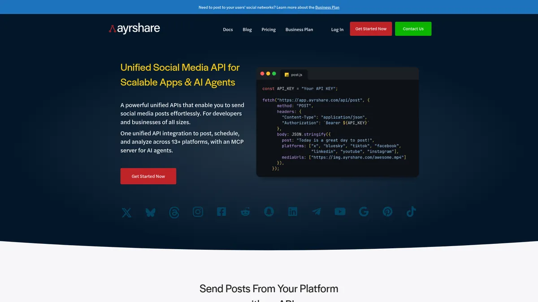Screen dimensions: 538x302
Task: Click the Bluesky butterfly icon
Action: coord(151,212)
